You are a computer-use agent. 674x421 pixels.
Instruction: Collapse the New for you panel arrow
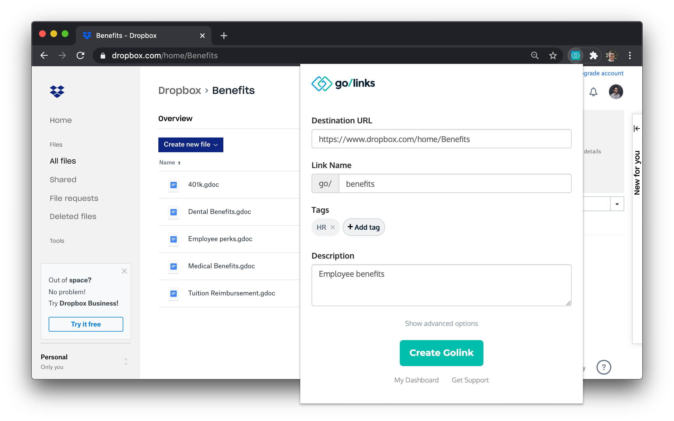pyautogui.click(x=637, y=128)
